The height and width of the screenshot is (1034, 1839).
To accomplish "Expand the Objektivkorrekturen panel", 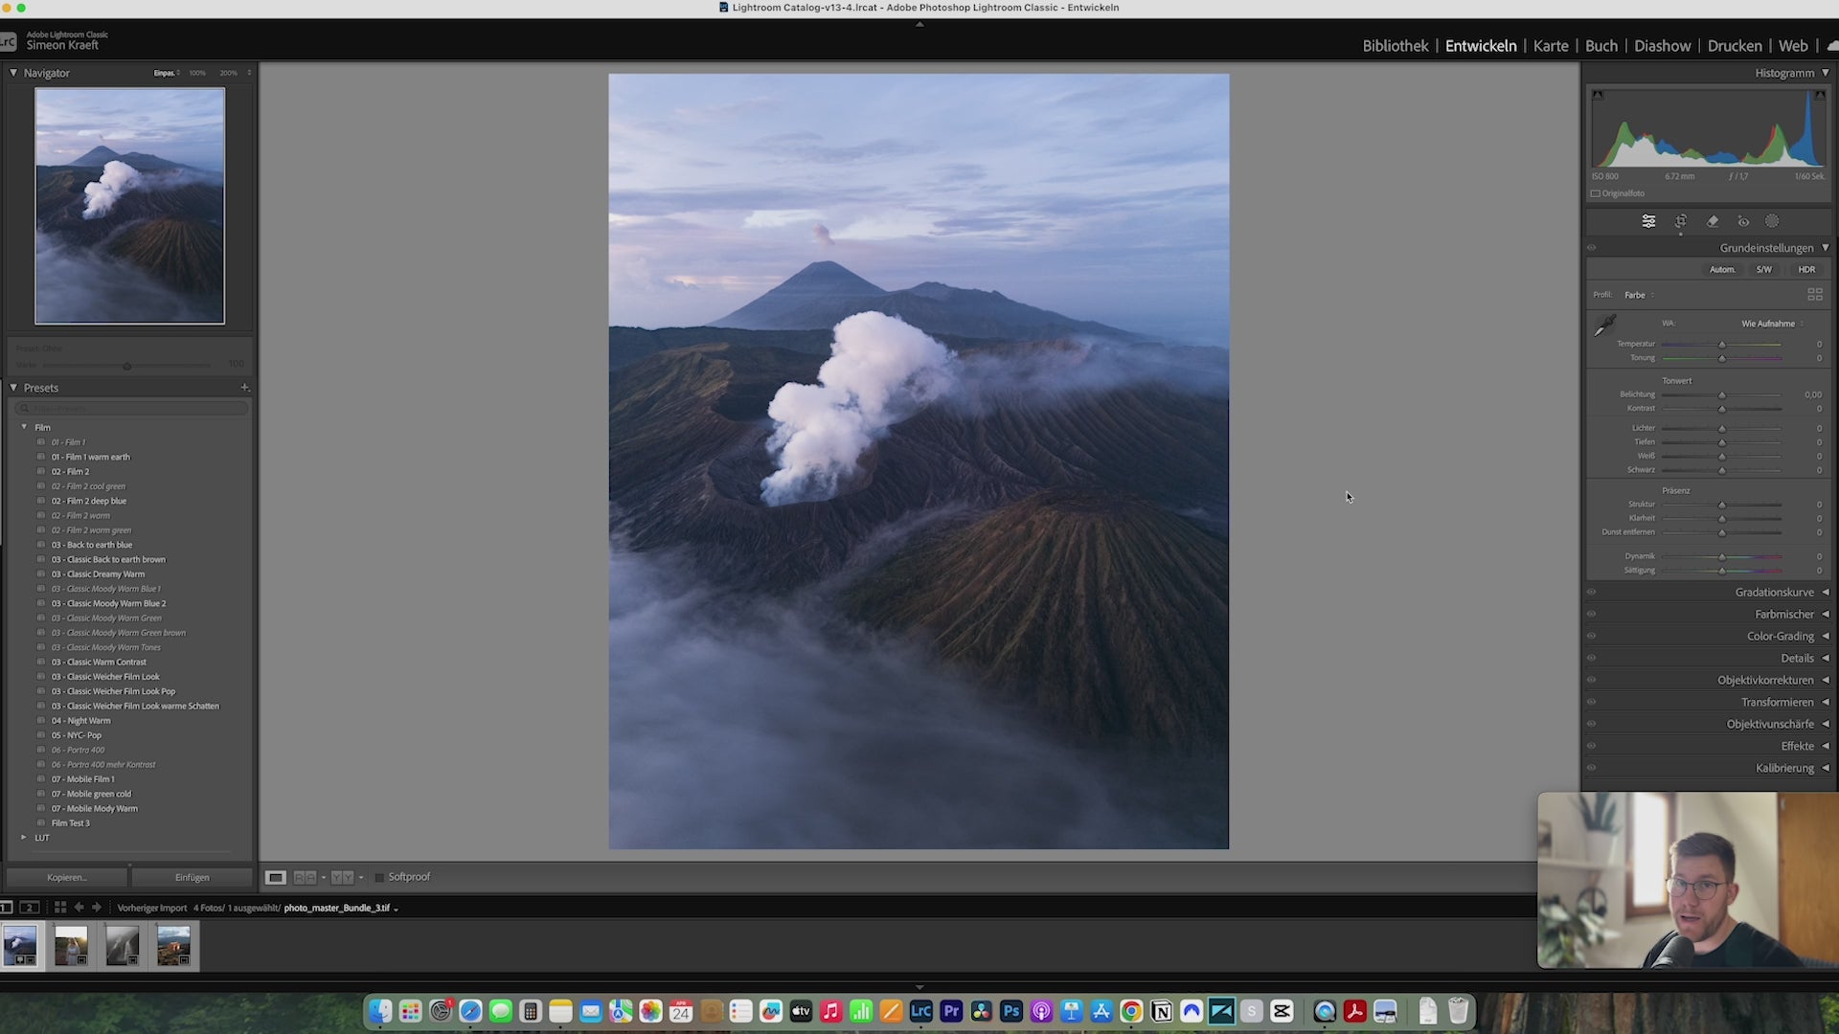I will (x=1826, y=680).
